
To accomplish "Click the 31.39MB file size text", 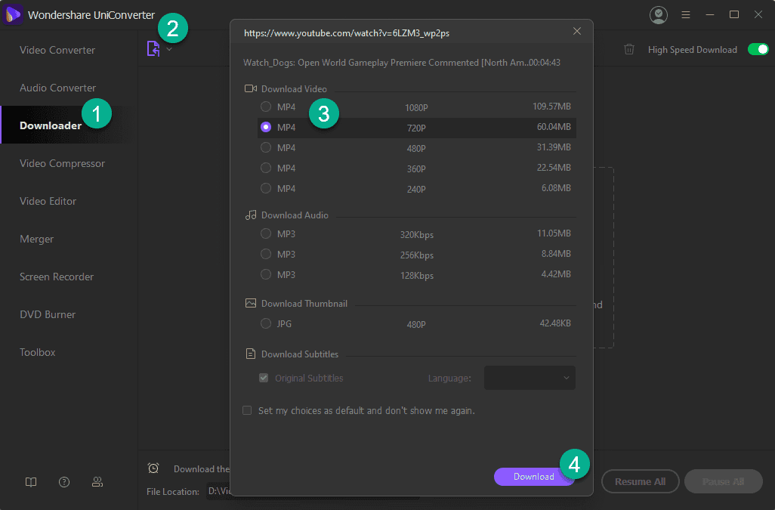I will point(554,147).
